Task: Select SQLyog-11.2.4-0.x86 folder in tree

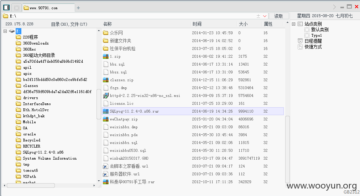Action: point(43,152)
